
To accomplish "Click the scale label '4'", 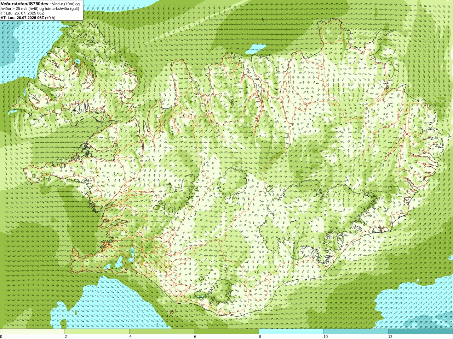I will 131,337.
